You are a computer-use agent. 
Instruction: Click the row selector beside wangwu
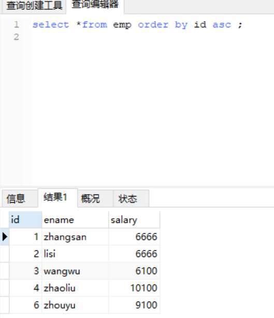[x=5, y=271]
